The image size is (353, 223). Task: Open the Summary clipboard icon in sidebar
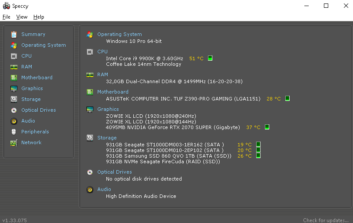[14, 34]
